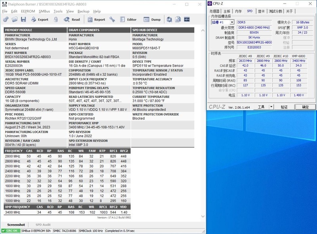Image resolution: width=317 pixels, height=234 pixels.
Task: Click the copy report pages icon
Action: 178,19
